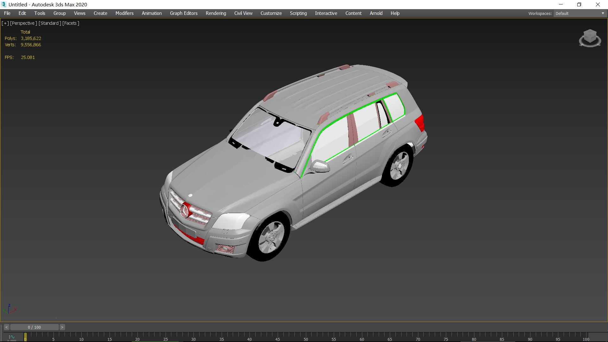Open the Rendering menu

click(216, 13)
